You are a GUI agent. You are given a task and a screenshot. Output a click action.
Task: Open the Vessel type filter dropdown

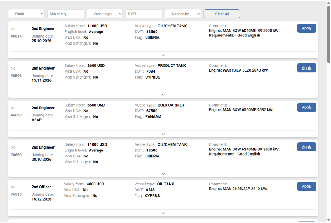click(x=104, y=14)
